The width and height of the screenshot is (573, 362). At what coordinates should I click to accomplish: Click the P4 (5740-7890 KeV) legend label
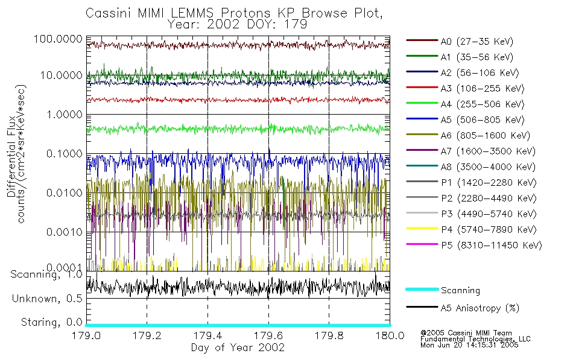[489, 230]
